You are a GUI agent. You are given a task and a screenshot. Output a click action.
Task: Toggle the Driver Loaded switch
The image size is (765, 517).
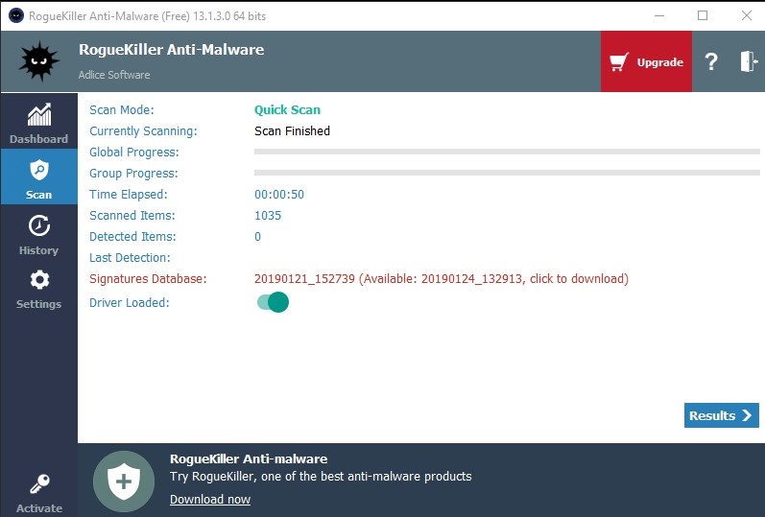point(273,302)
